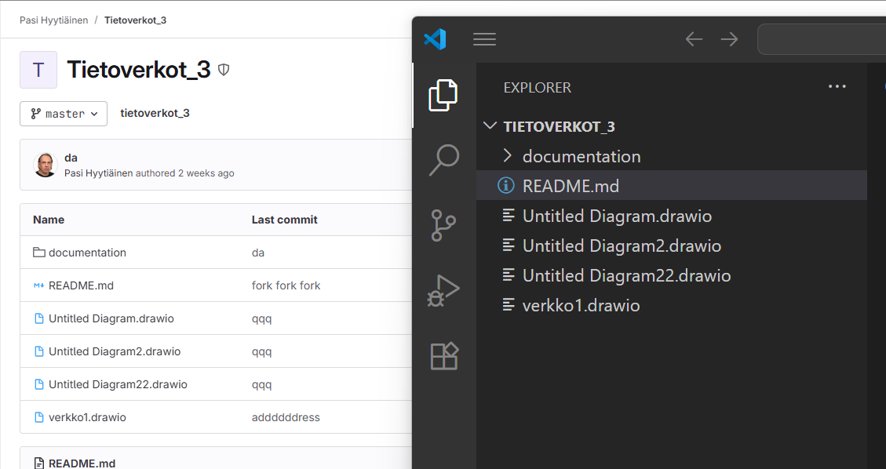Open the Search view icon
886x469 pixels.
[443, 160]
